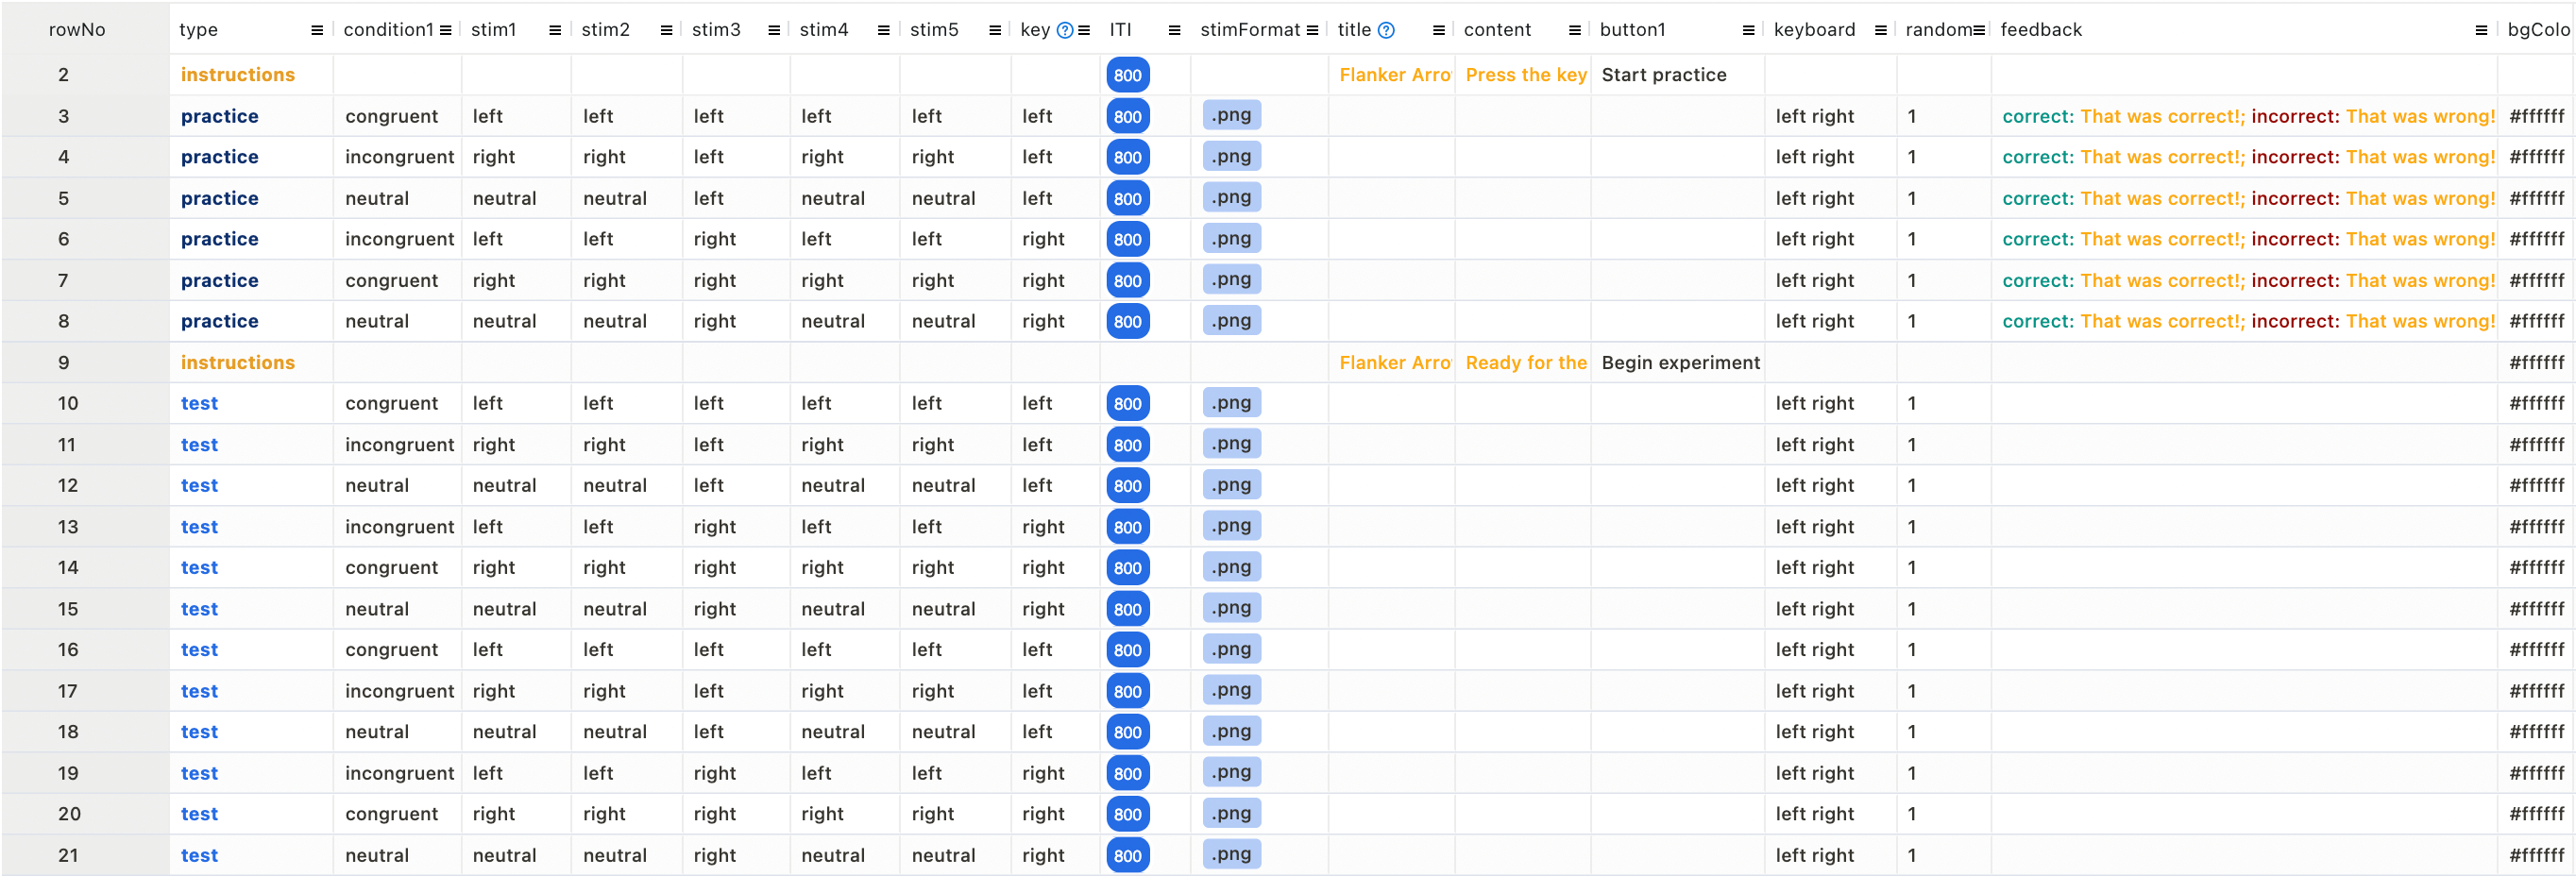Click the key cell 'right' in row 18's neighbor row 19
Image resolution: width=2576 pixels, height=876 pixels.
1055,774
